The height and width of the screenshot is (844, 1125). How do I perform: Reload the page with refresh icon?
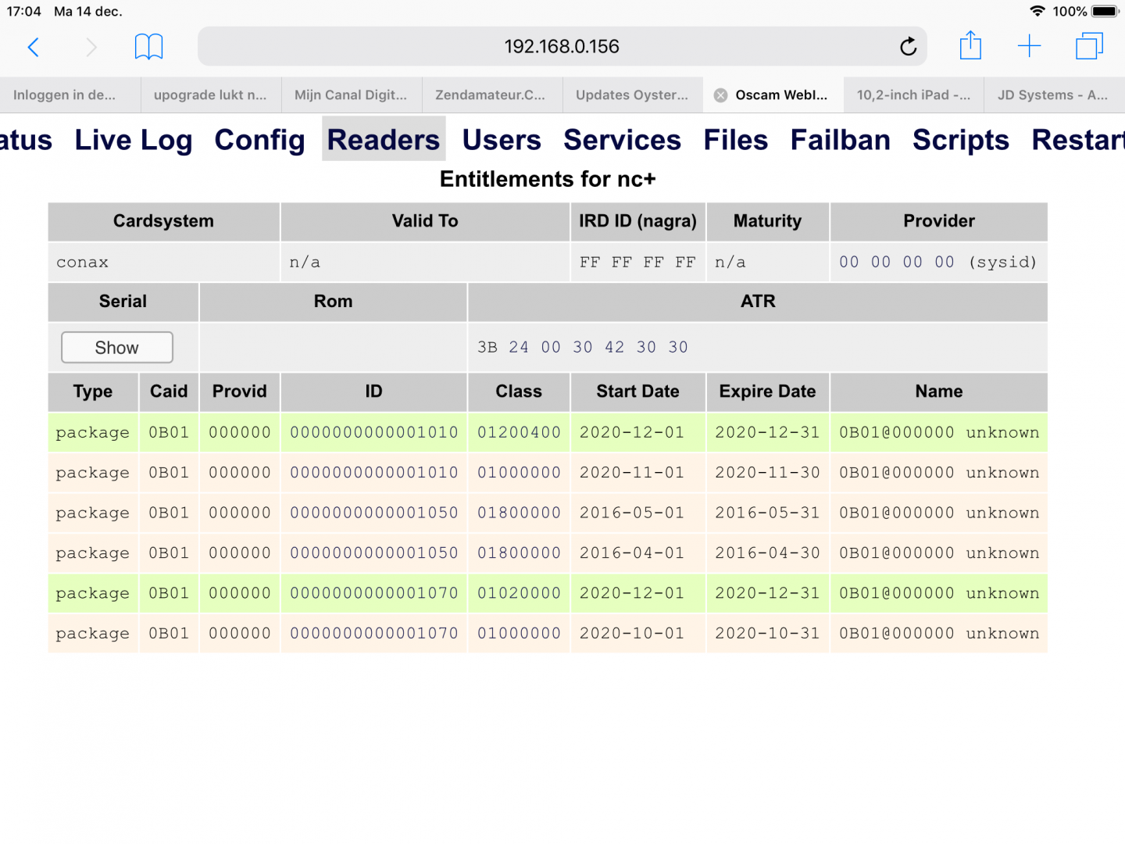click(x=908, y=47)
